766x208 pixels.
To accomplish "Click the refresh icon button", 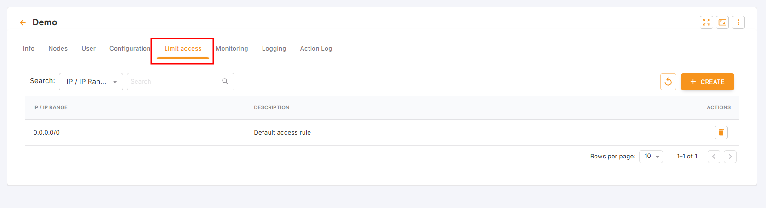I will coord(668,82).
